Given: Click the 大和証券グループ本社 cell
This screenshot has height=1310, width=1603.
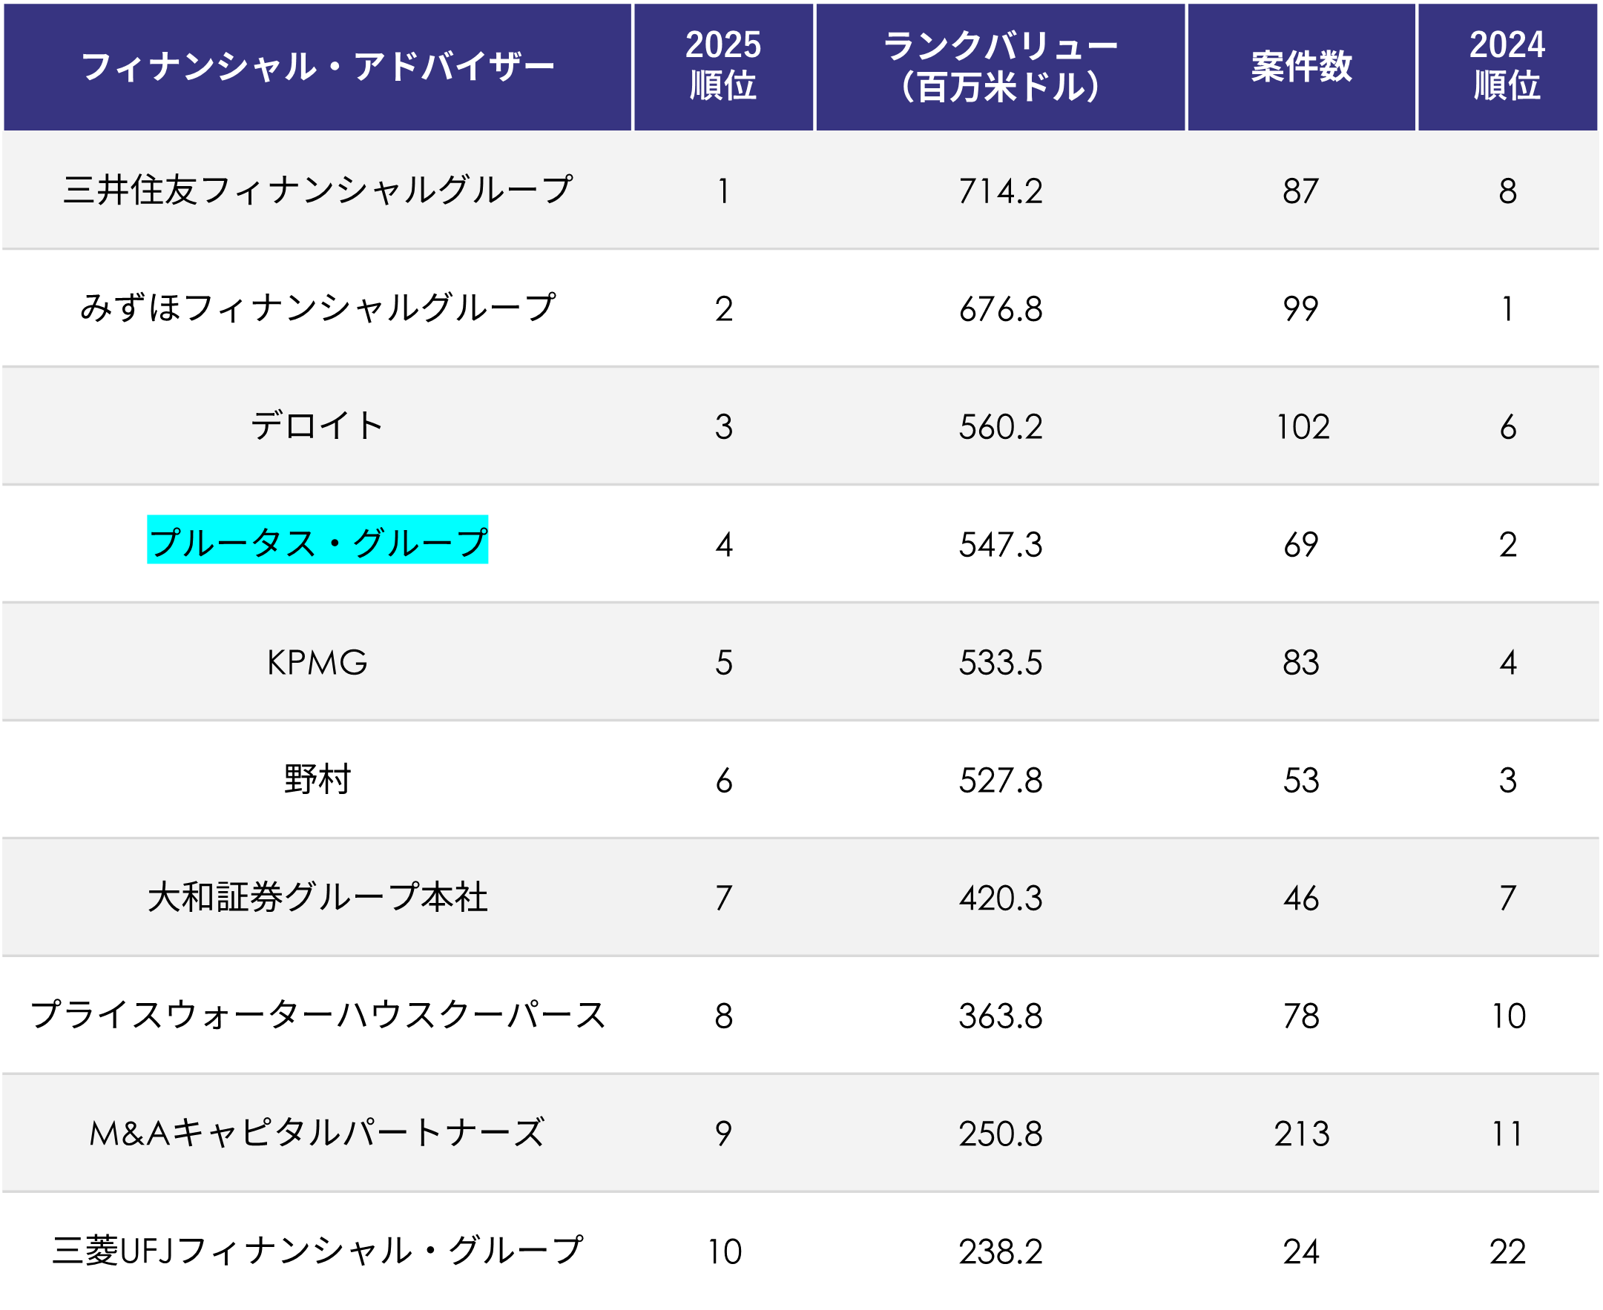Looking at the screenshot, I should pos(317,898).
